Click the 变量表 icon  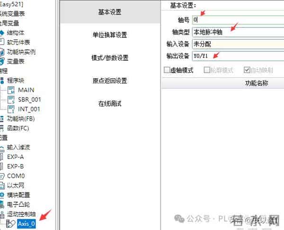[2, 61]
